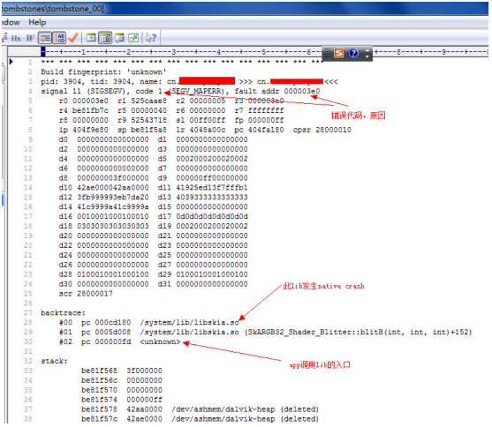The height and width of the screenshot is (427, 492).
Task: Click the highlighted document window icon
Action: 105,38
